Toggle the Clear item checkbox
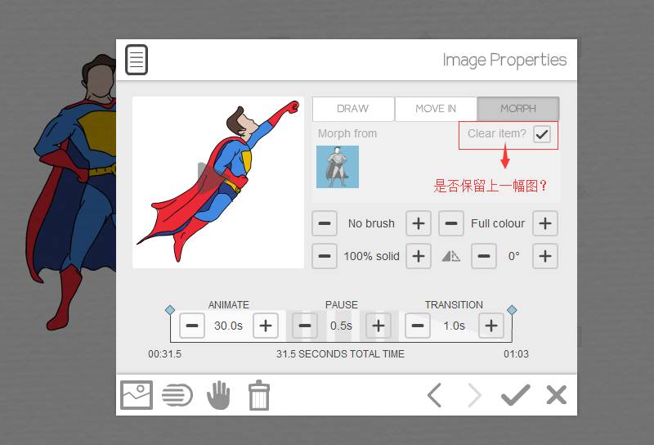654x445 pixels. tap(542, 134)
